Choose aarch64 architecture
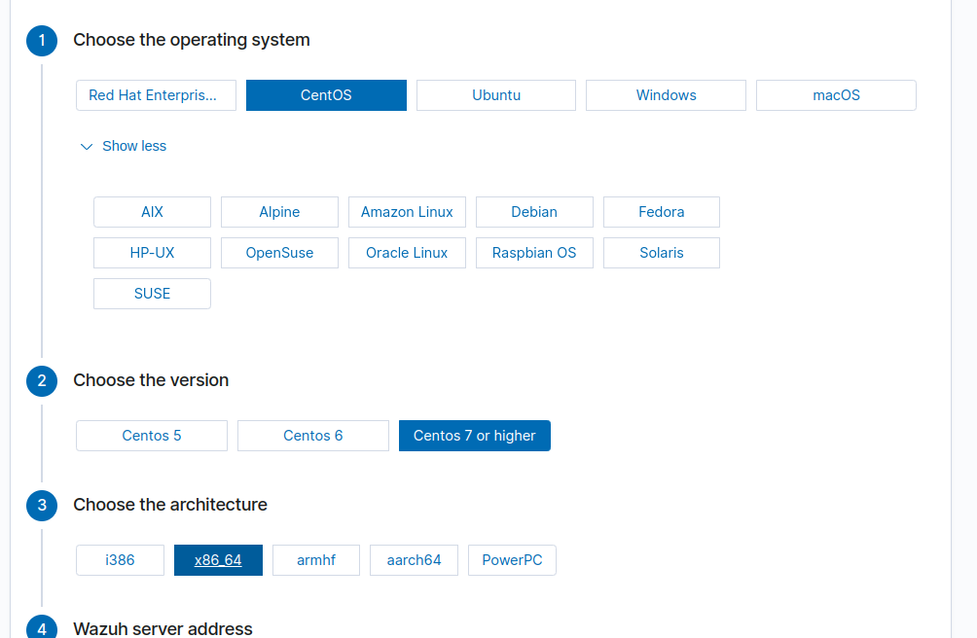The height and width of the screenshot is (638, 977). point(414,560)
